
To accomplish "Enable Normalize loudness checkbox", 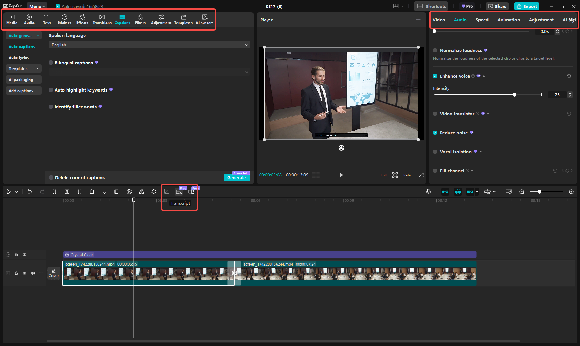I will 435,50.
